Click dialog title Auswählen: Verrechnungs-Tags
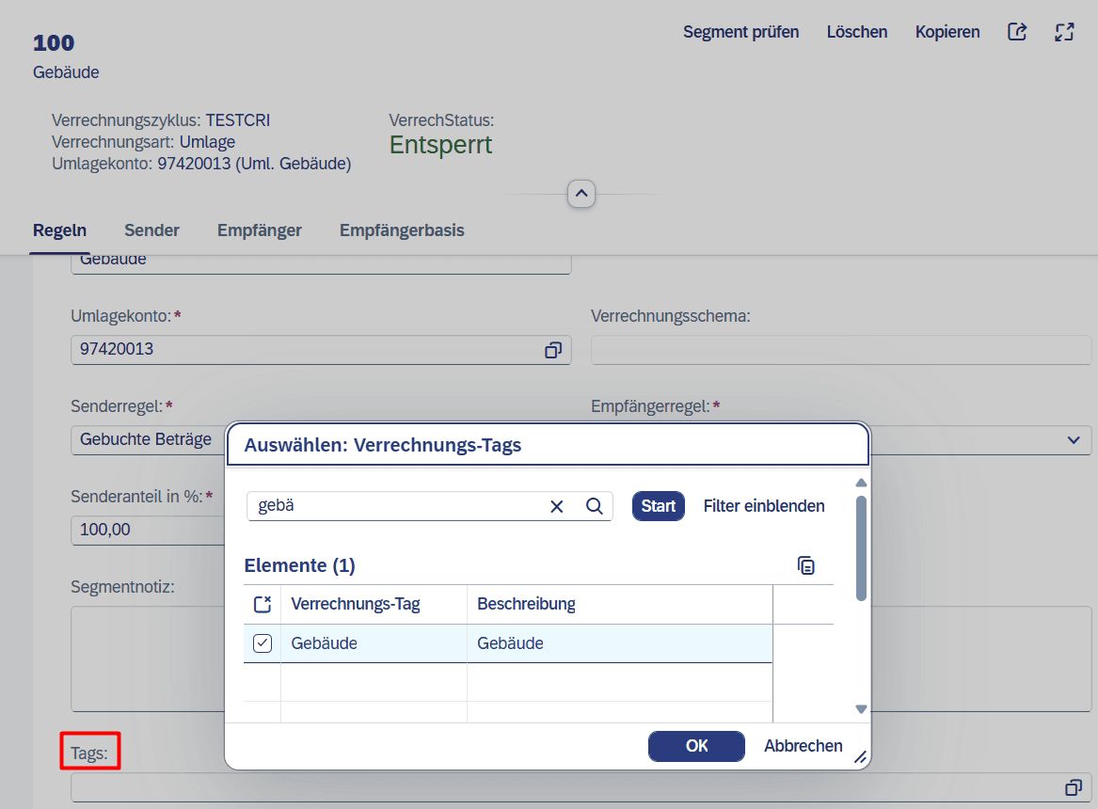The width and height of the screenshot is (1098, 809). (x=383, y=445)
